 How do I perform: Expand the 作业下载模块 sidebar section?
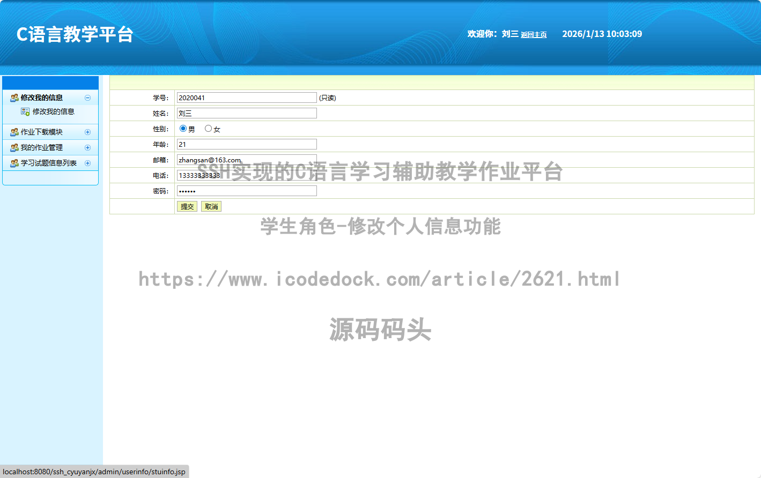pos(87,132)
